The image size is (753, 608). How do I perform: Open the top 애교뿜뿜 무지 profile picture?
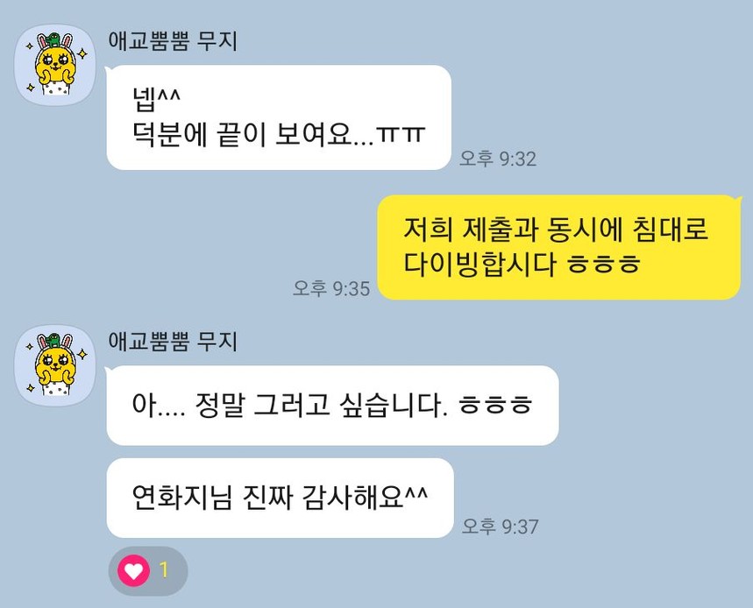55,64
